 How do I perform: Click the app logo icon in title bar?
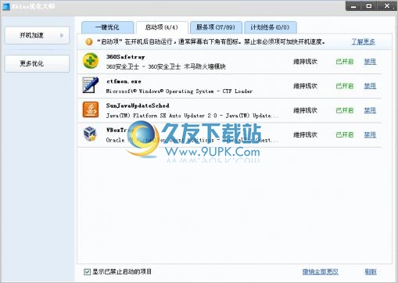pos(6,6)
